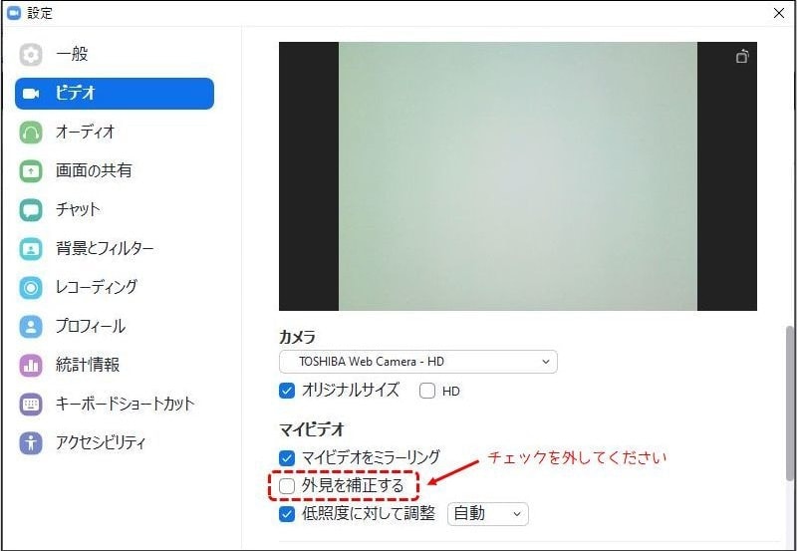Click the Accessibility icon
This screenshot has width=797, height=551.
pyautogui.click(x=31, y=442)
